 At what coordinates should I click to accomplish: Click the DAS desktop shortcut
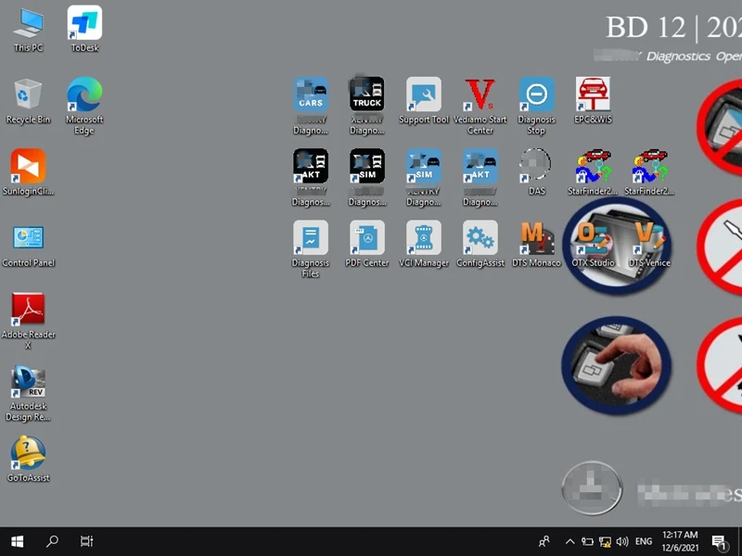(536, 168)
